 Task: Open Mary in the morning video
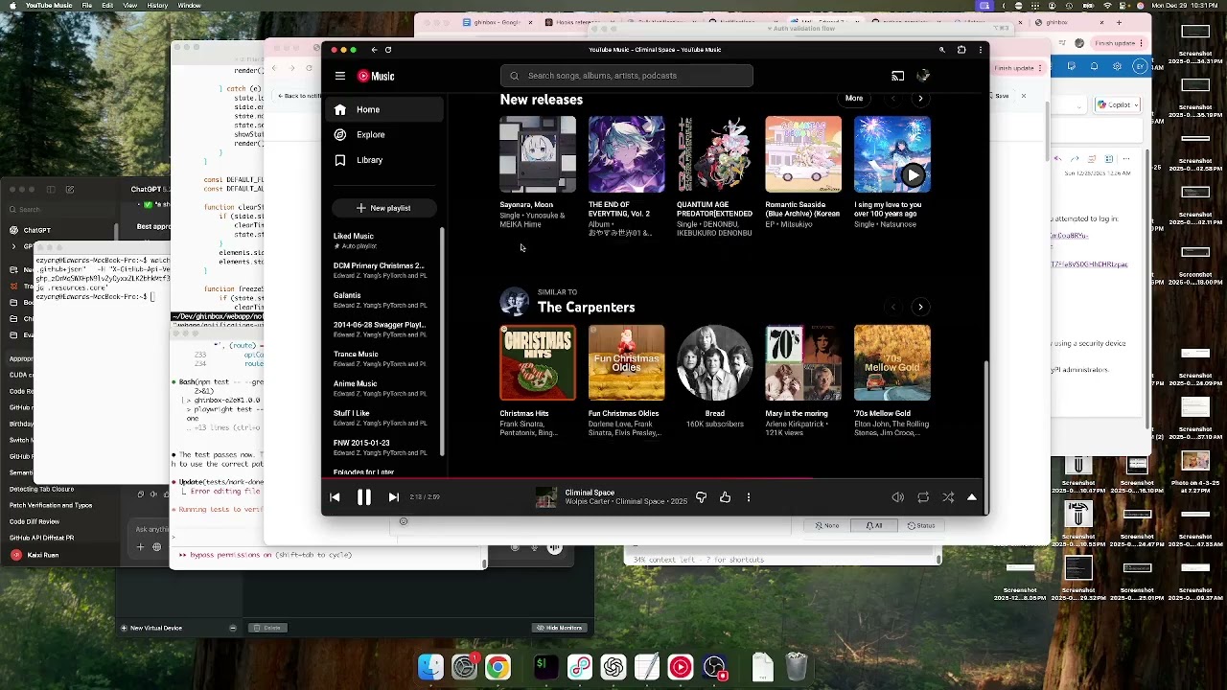point(803,362)
